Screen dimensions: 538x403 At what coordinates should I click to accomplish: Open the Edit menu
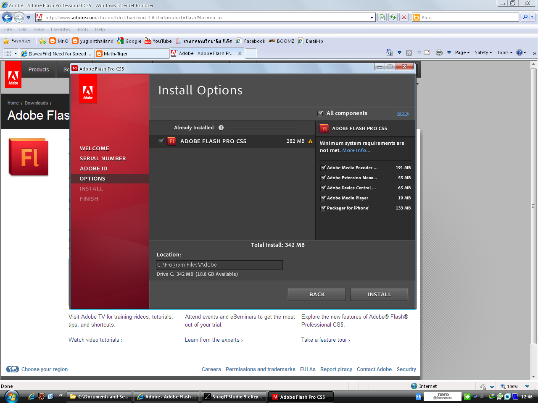[x=23, y=29]
